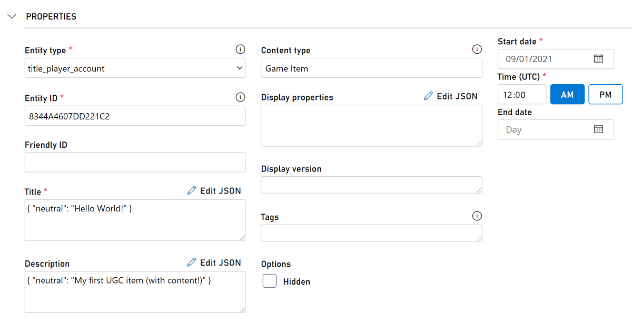Click the Display version text box
Screen dimensions: 632x324
[x=371, y=185]
